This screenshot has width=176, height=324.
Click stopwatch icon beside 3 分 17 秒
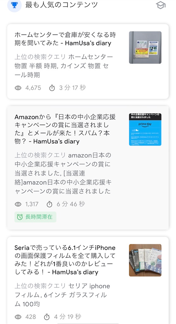pyautogui.click(x=52, y=88)
